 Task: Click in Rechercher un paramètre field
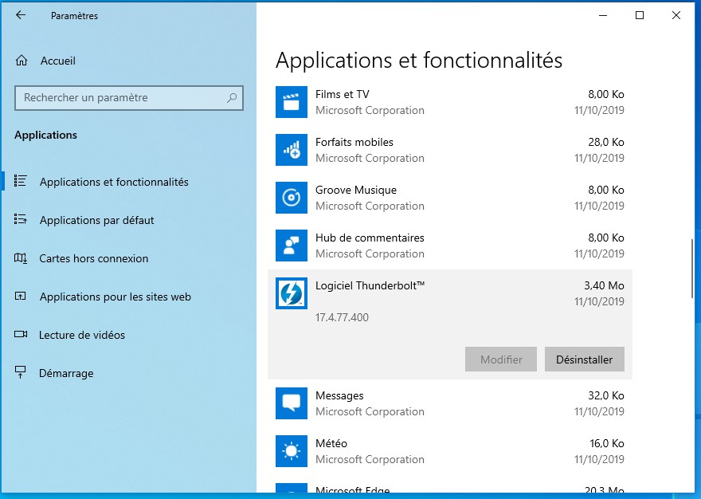pos(119,98)
